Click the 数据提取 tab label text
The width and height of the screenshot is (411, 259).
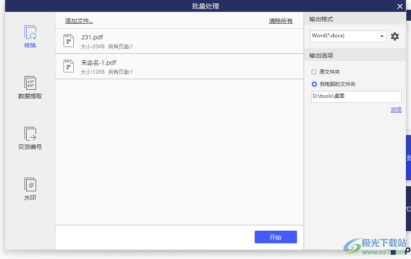30,96
